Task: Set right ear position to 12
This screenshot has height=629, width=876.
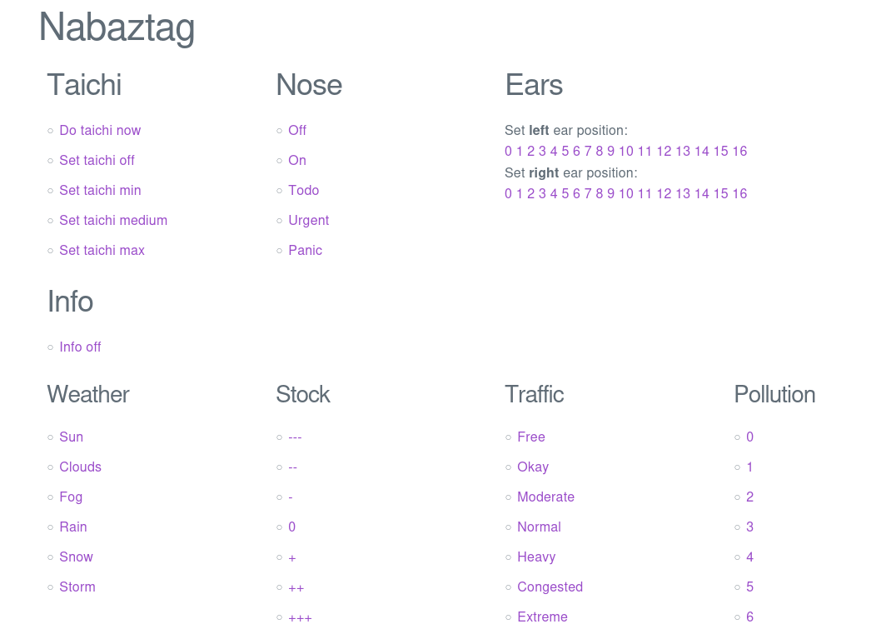Action: pos(664,193)
